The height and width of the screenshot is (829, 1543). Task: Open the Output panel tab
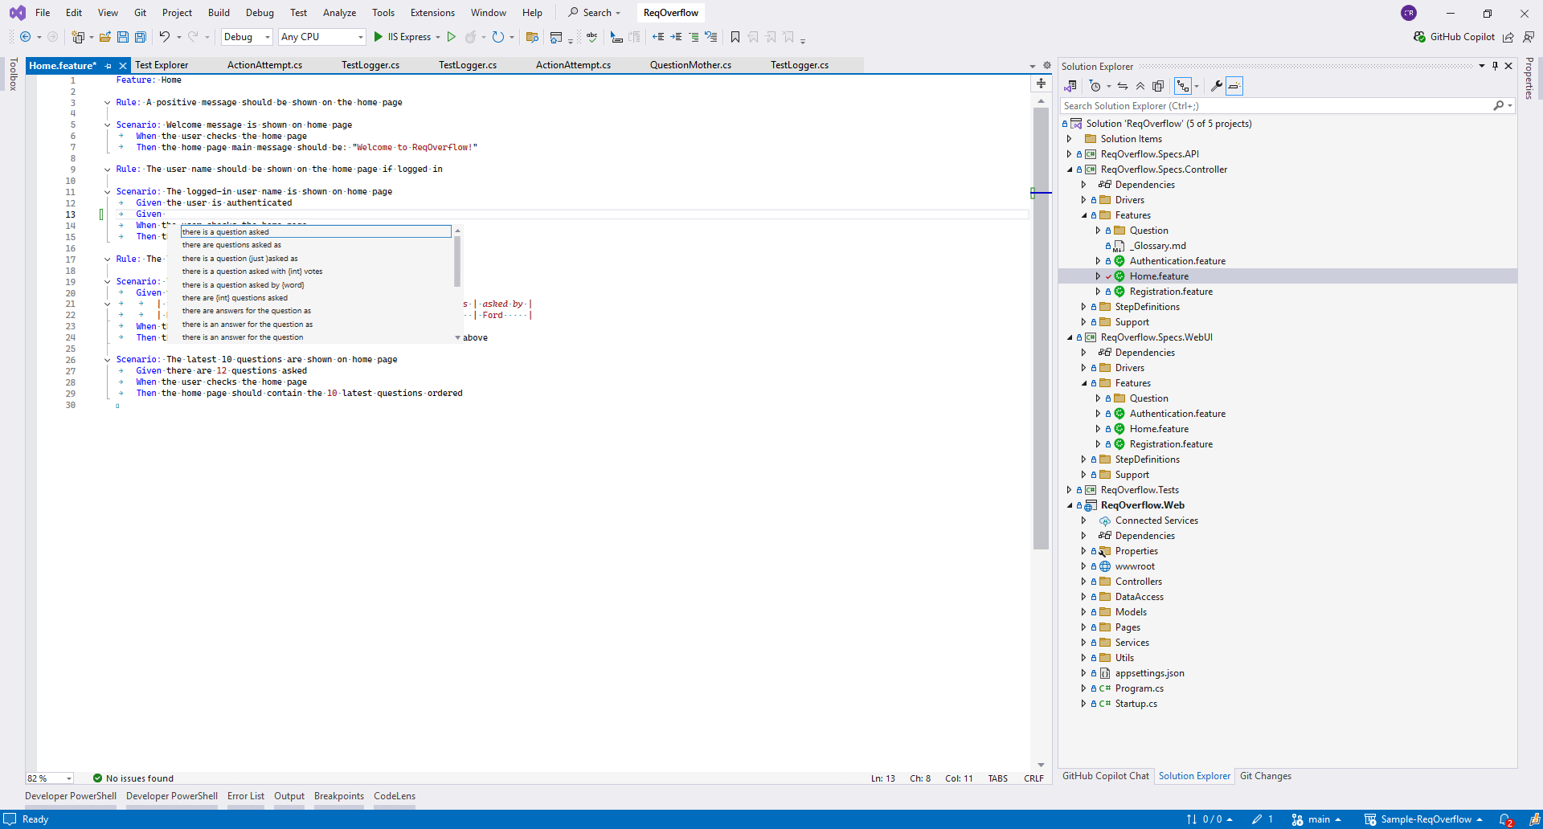click(289, 796)
